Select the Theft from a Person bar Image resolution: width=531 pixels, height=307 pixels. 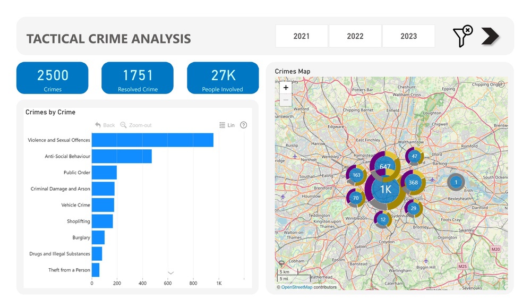click(96, 270)
